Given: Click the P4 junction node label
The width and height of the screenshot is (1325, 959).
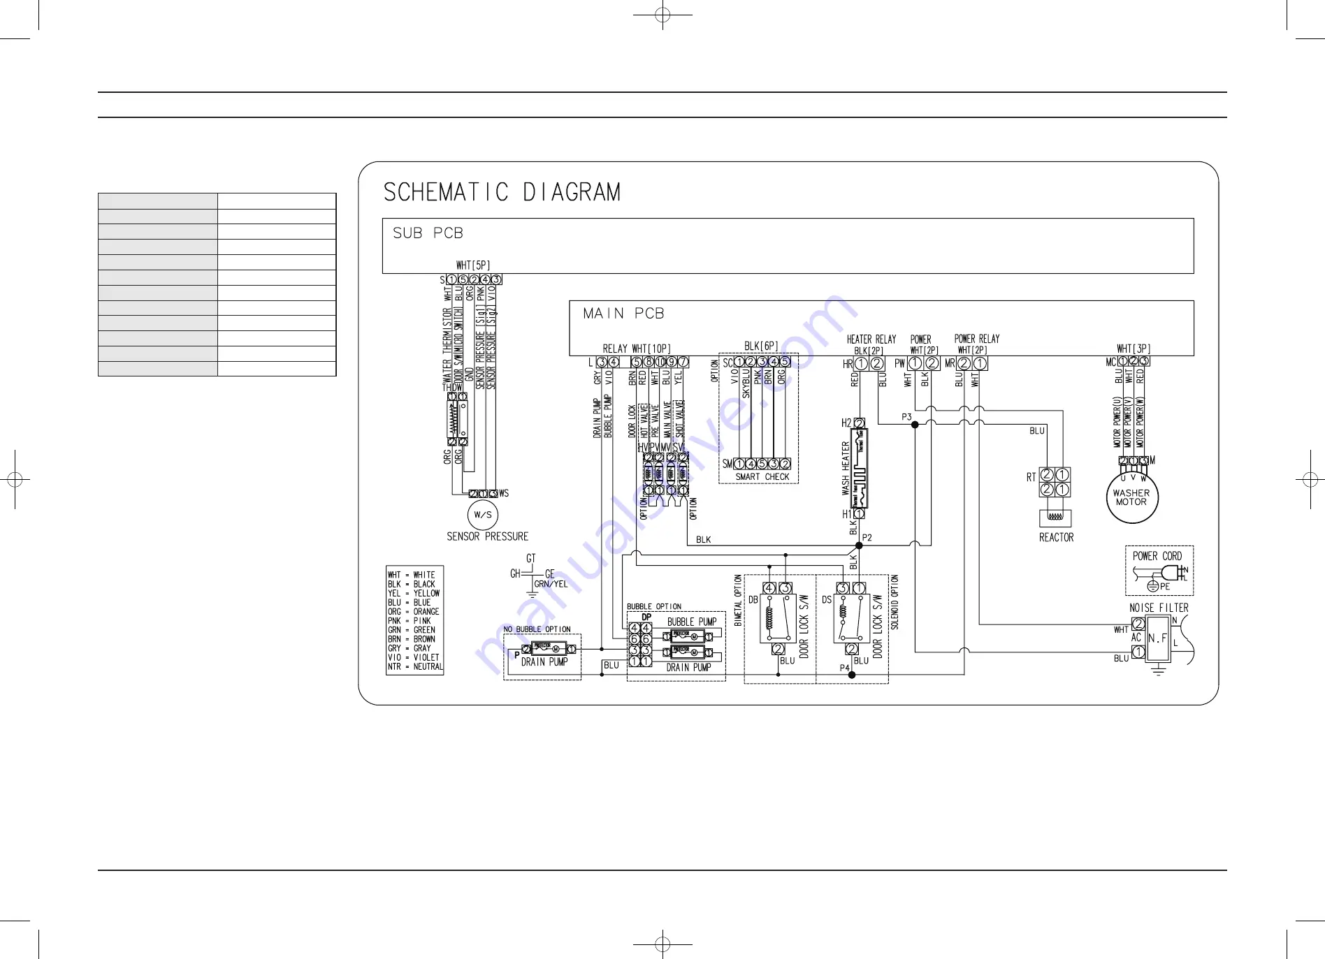Looking at the screenshot, I should [844, 668].
